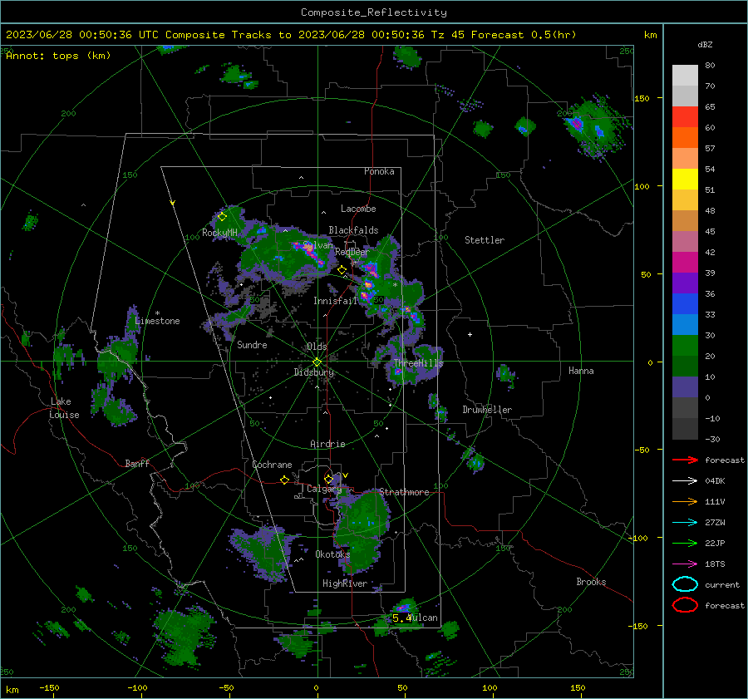Click the magenta 39-42 dBZ color swatch

click(x=685, y=262)
